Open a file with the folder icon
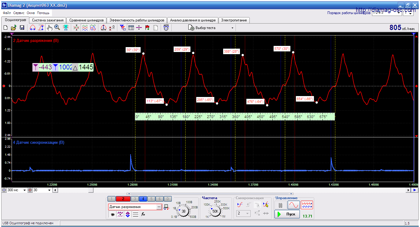The width and height of the screenshot is (420, 227). pos(13,28)
